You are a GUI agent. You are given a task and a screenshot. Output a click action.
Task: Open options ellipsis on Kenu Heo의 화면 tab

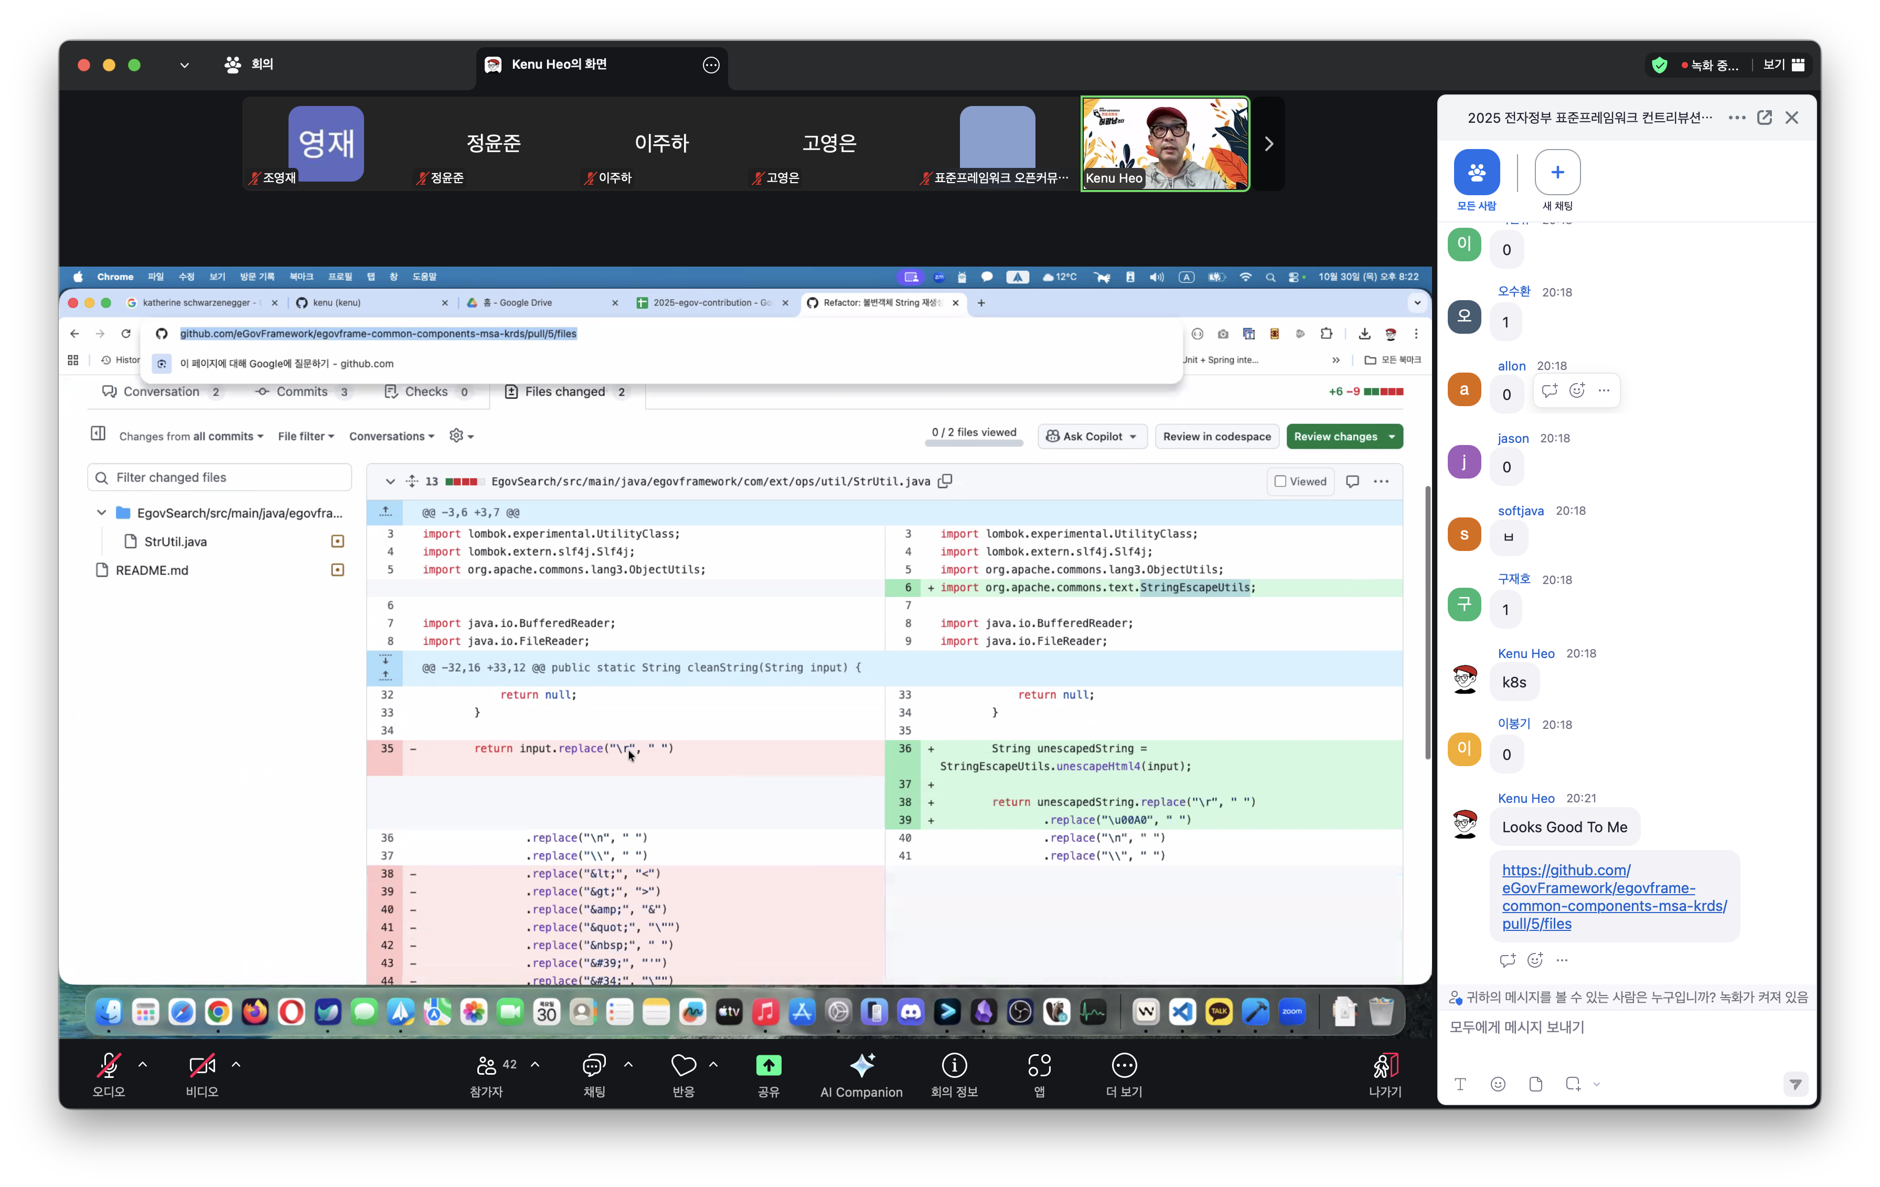coord(710,65)
